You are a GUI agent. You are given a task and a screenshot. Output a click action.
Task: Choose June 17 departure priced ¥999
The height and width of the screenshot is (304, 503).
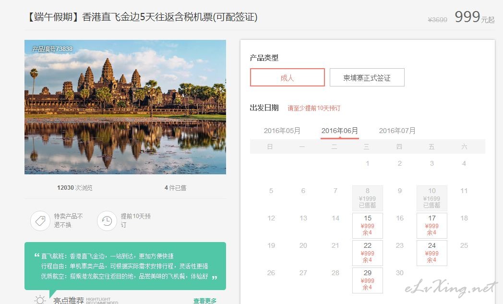click(x=432, y=226)
